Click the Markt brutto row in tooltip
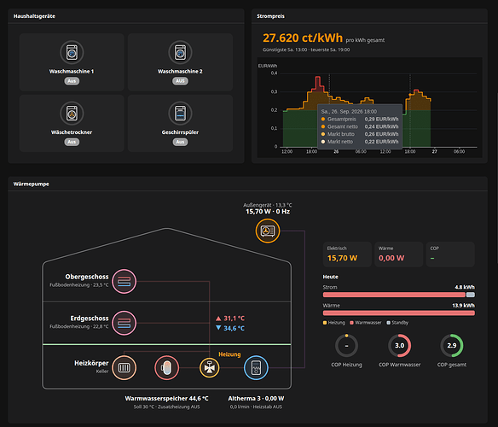 360,134
